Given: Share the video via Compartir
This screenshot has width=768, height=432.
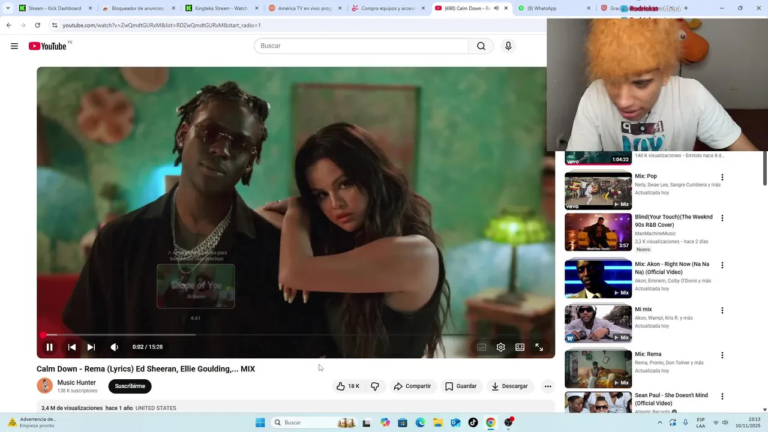Looking at the screenshot, I should click(x=412, y=386).
